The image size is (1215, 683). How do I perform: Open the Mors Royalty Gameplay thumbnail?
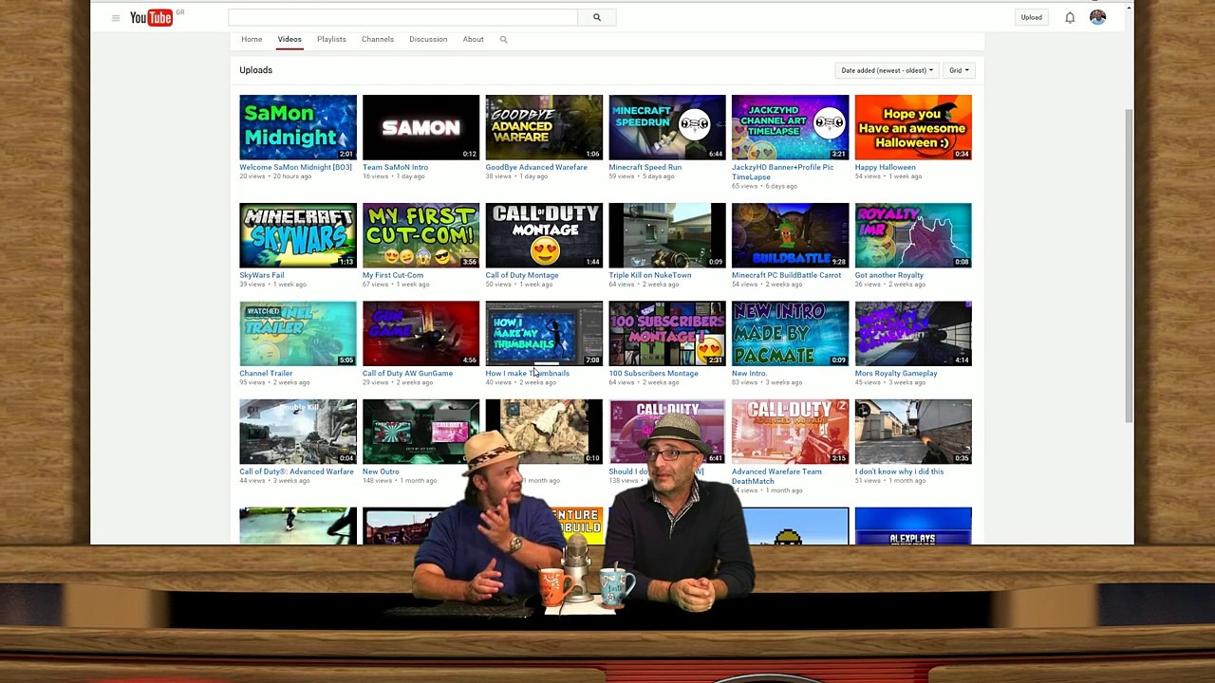(913, 334)
